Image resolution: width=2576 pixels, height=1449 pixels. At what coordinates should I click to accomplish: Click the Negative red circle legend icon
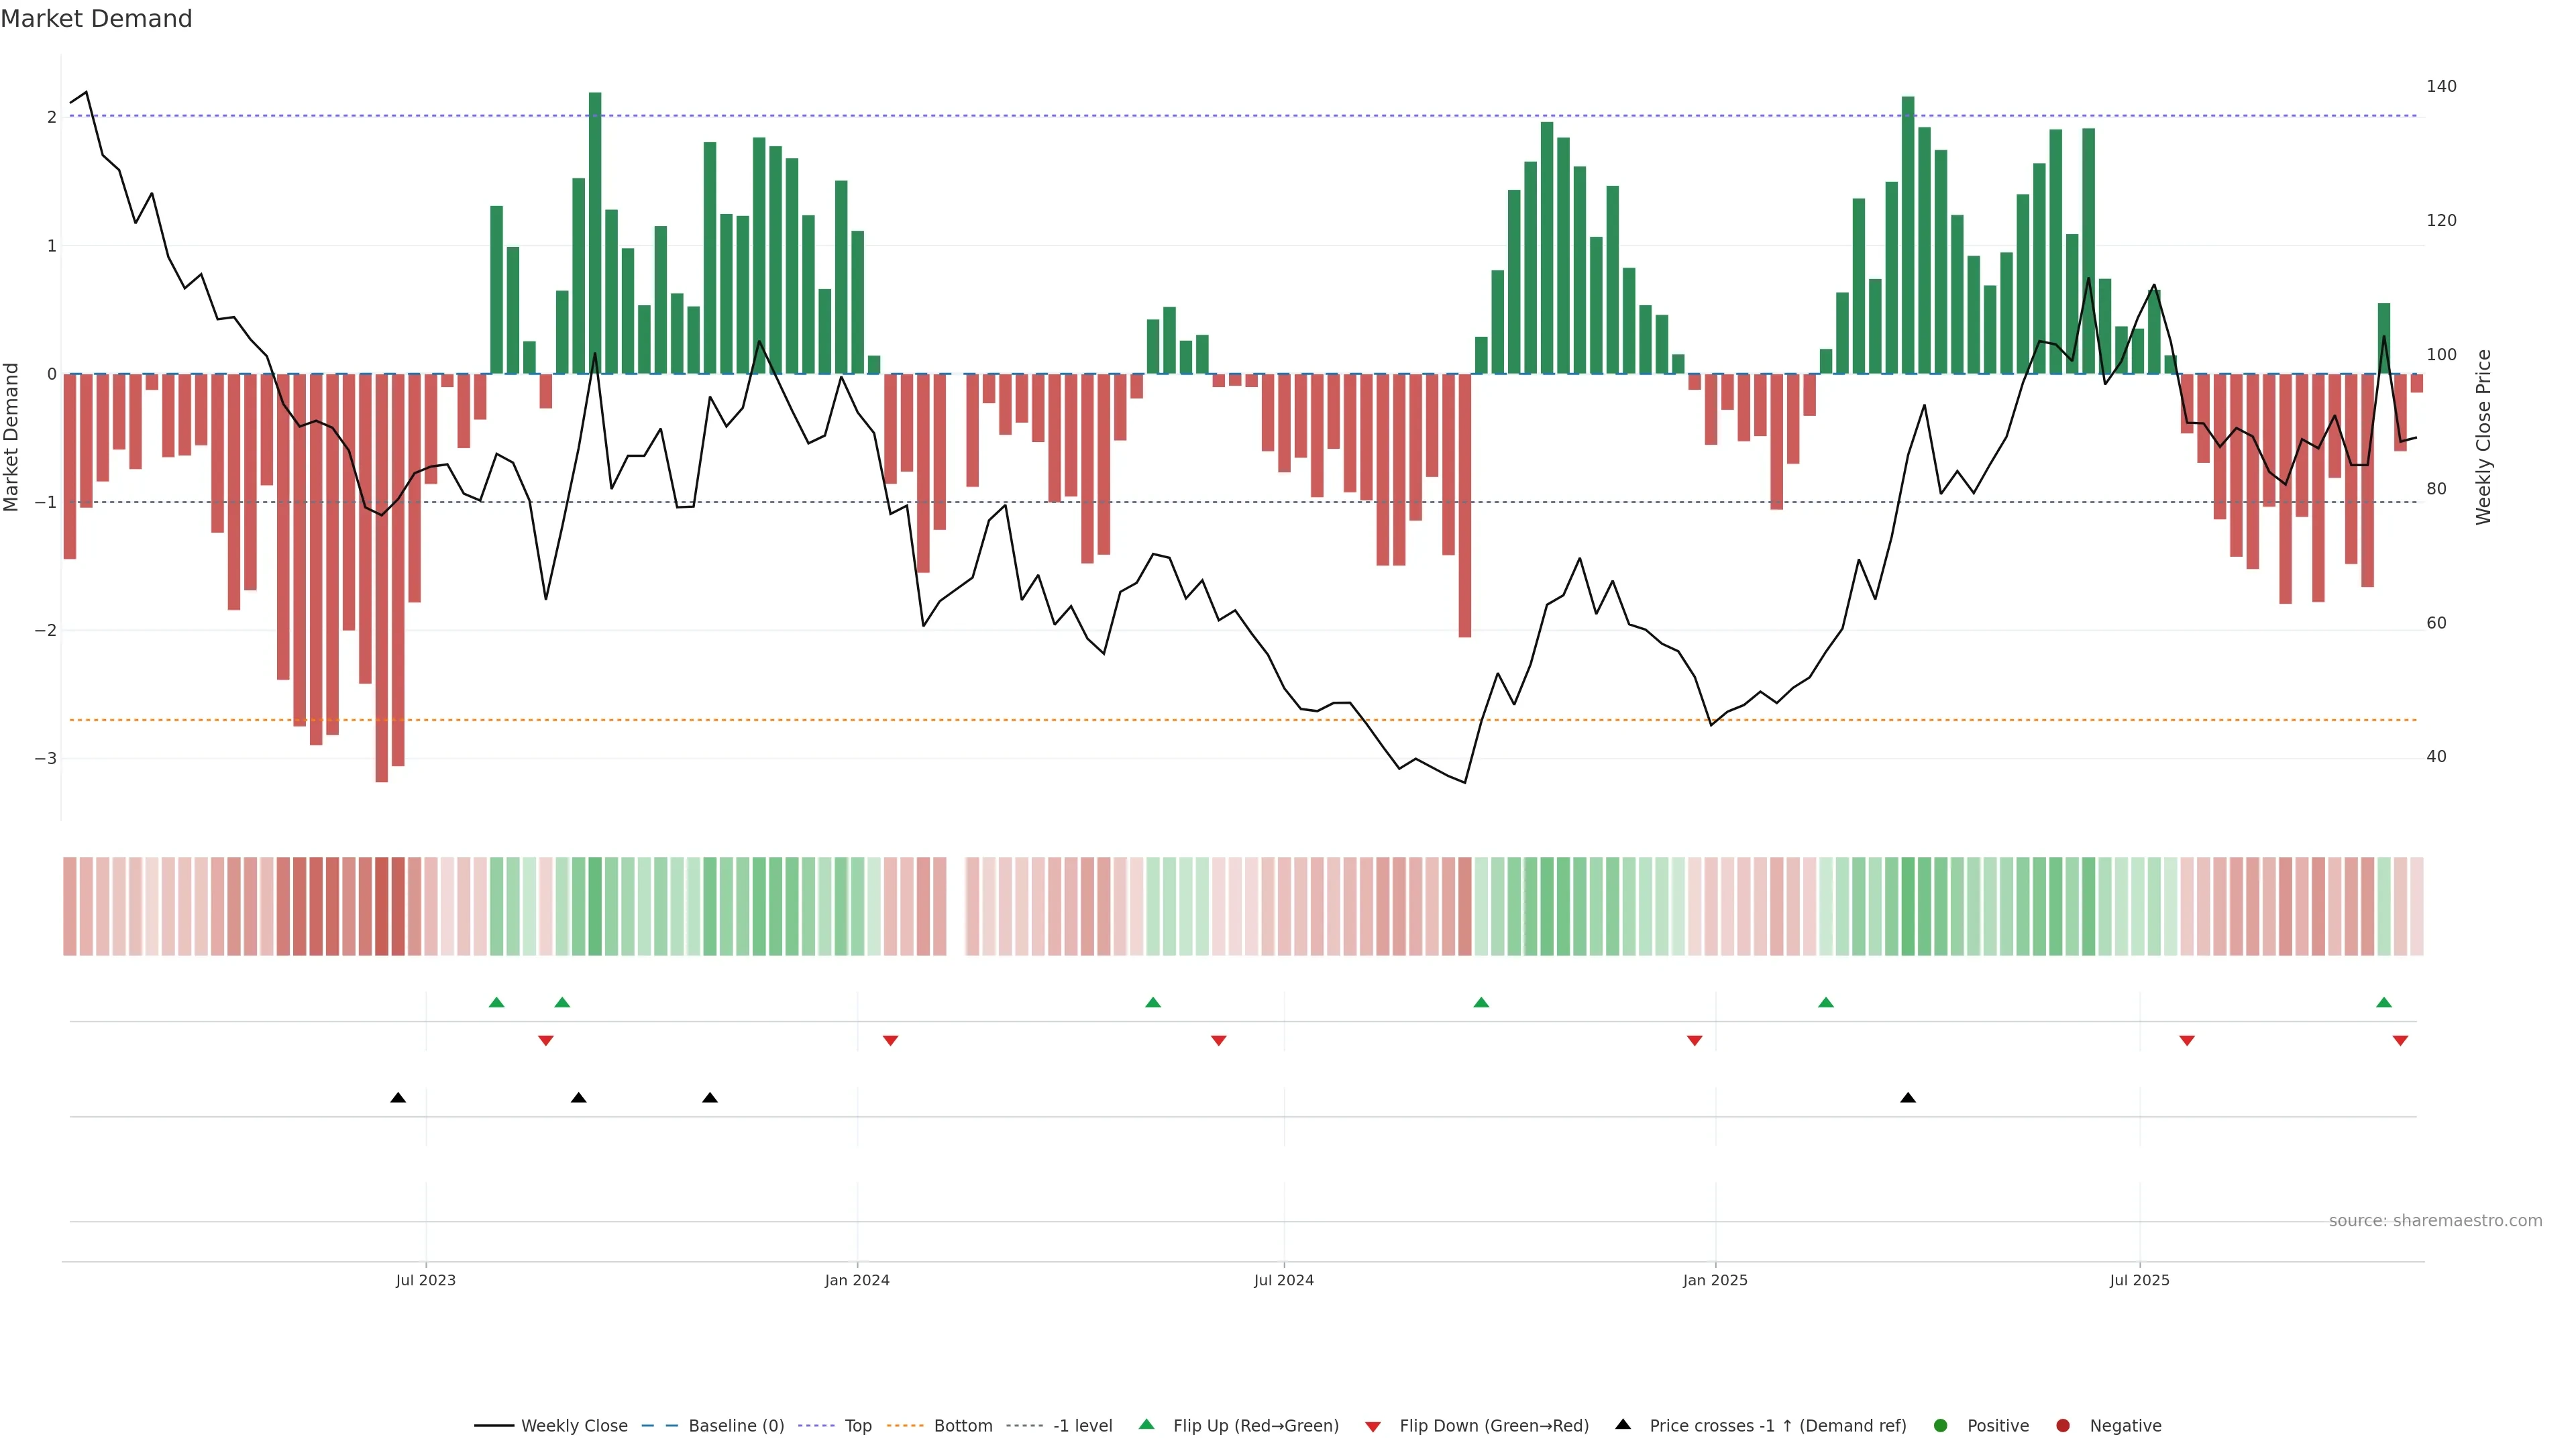coord(2063,1425)
